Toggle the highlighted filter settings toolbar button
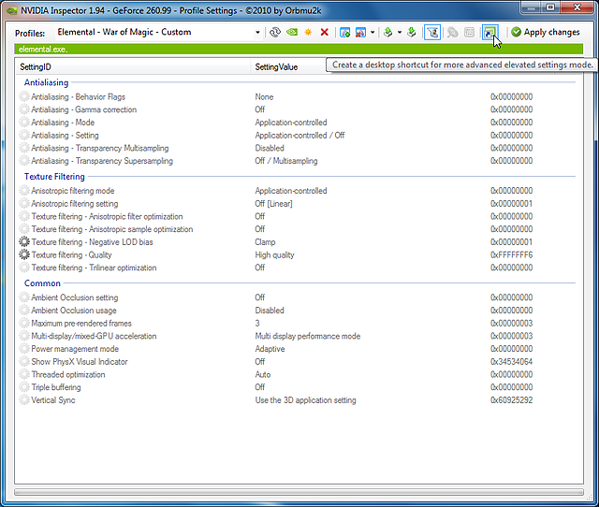Image resolution: width=599 pixels, height=507 pixels. pyautogui.click(x=432, y=32)
